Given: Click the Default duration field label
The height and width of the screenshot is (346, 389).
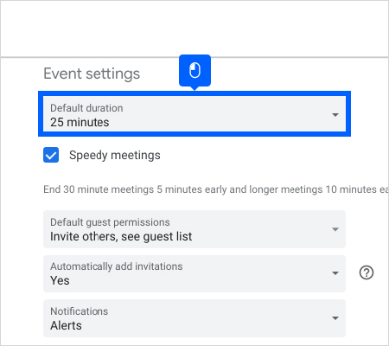Looking at the screenshot, I should click(86, 108).
